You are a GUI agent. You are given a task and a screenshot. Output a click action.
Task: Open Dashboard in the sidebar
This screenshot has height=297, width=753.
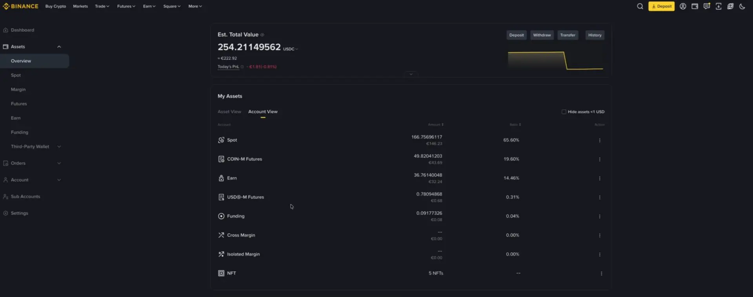(22, 30)
